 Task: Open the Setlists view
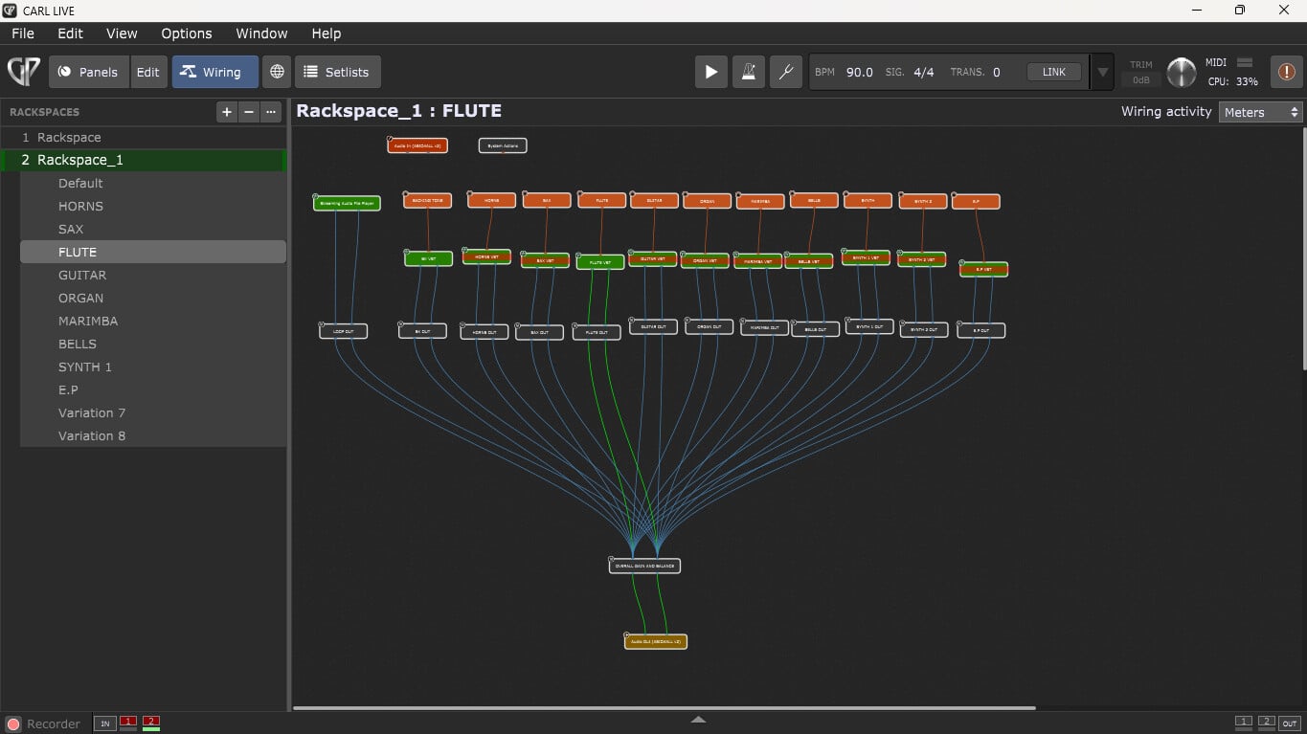coord(337,72)
